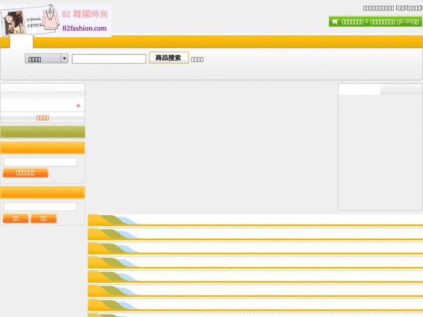Focus the search keyword input field
423x317 pixels.
coord(109,59)
